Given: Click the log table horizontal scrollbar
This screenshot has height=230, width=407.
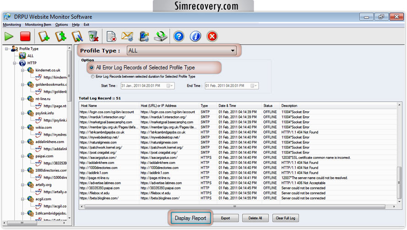Looking at the screenshot, I should pyautogui.click(x=235, y=206).
